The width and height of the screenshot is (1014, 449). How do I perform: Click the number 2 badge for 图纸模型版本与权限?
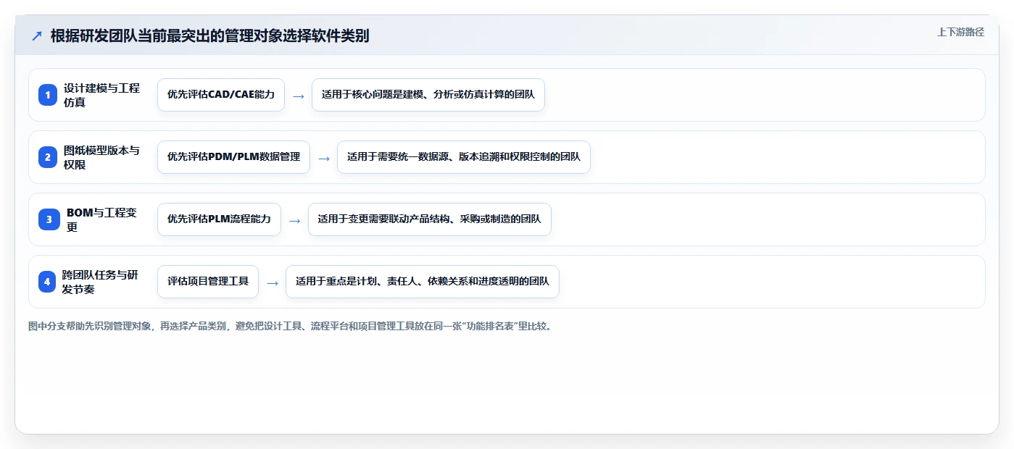(48, 157)
